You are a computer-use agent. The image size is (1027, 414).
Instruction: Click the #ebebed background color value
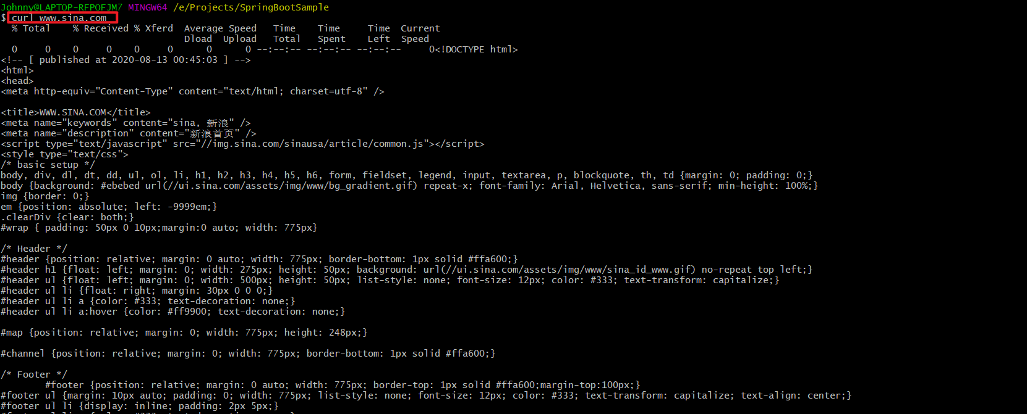[x=121, y=186]
